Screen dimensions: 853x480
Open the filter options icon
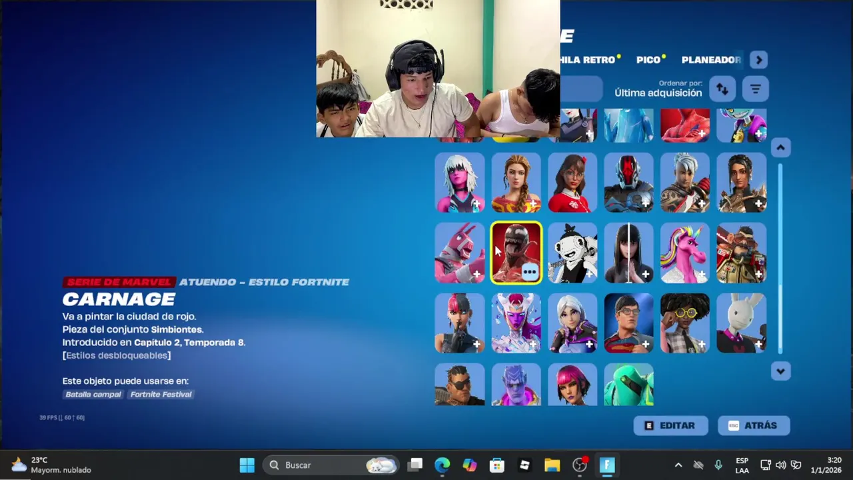755,89
